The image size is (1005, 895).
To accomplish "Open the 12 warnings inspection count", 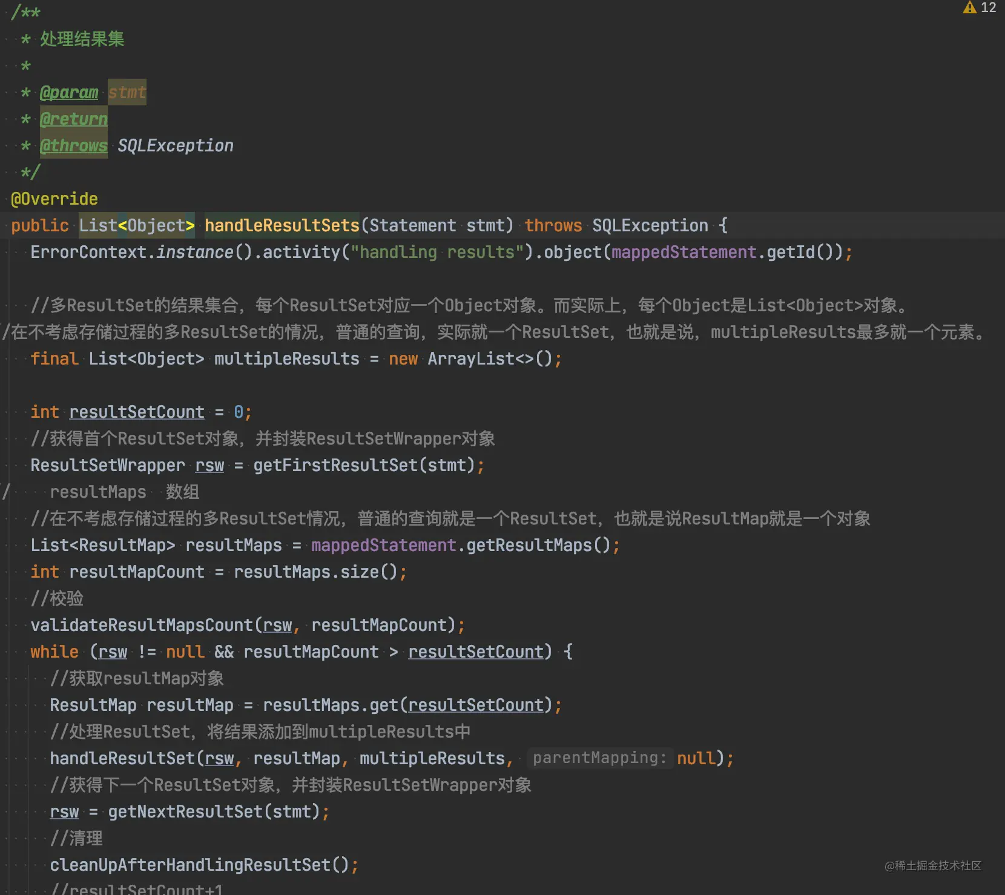I will click(x=988, y=7).
